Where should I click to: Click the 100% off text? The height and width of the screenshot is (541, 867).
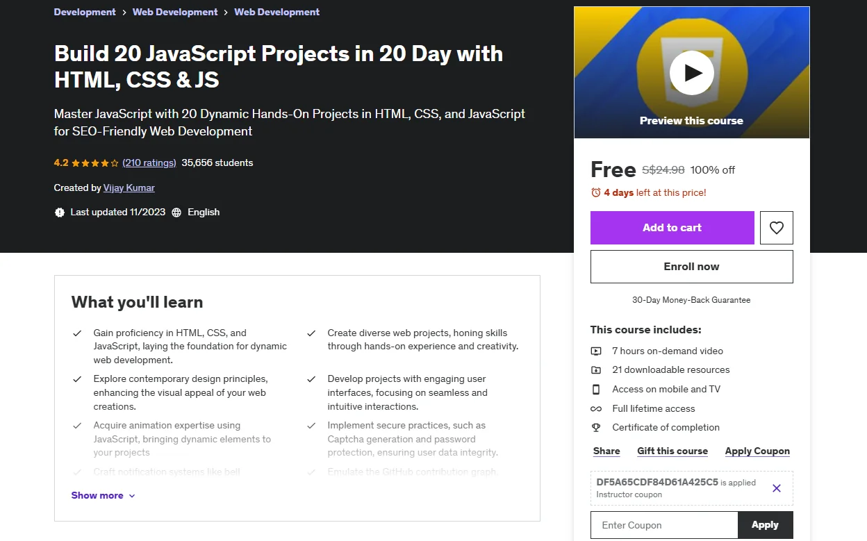pos(713,169)
